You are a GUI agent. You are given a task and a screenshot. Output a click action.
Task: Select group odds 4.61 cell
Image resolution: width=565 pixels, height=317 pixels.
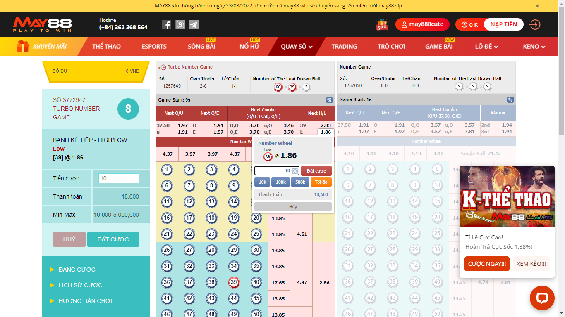pyautogui.click(x=302, y=234)
